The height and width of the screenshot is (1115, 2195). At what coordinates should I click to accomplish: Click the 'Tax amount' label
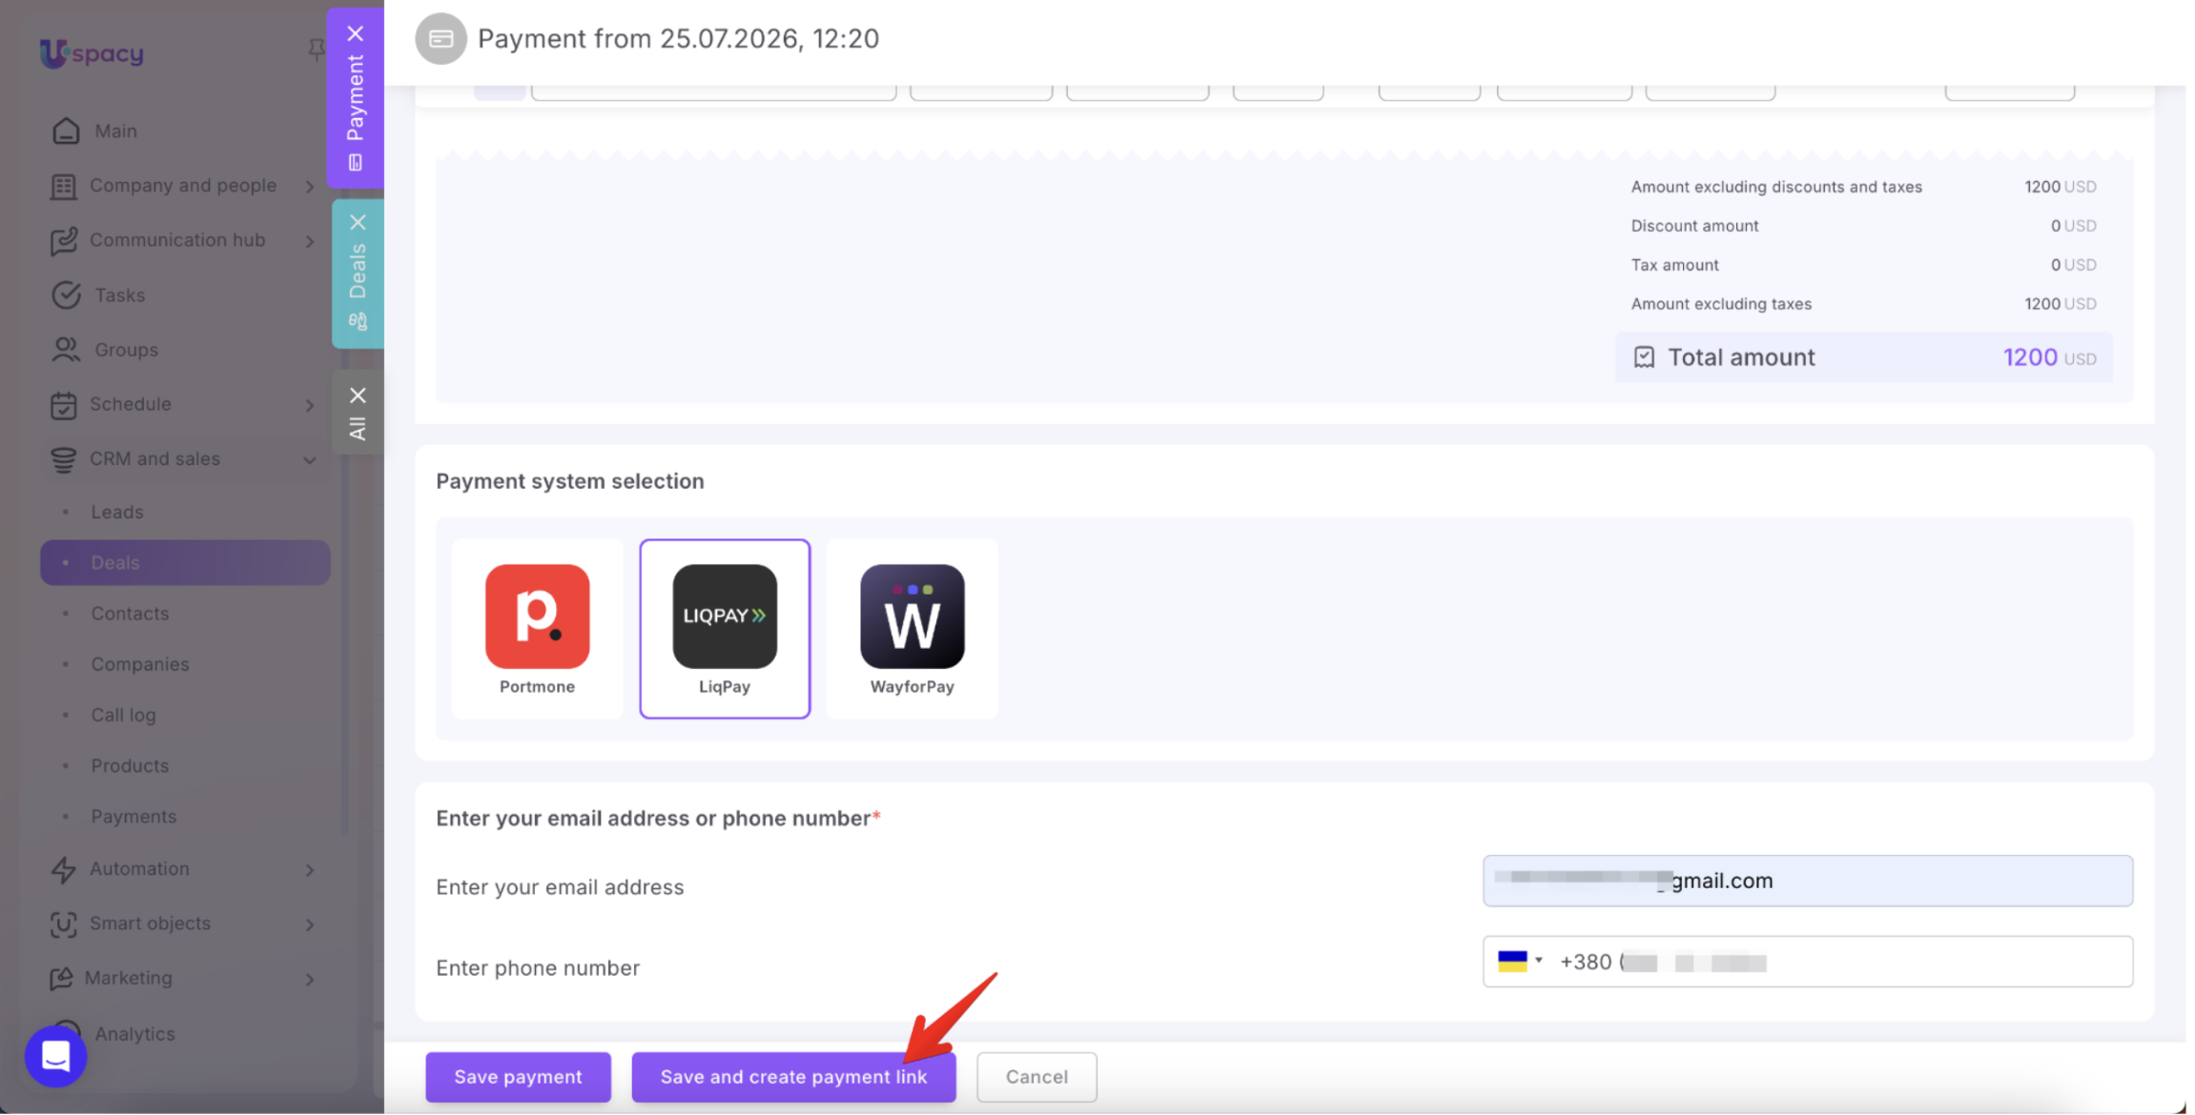tap(1674, 265)
